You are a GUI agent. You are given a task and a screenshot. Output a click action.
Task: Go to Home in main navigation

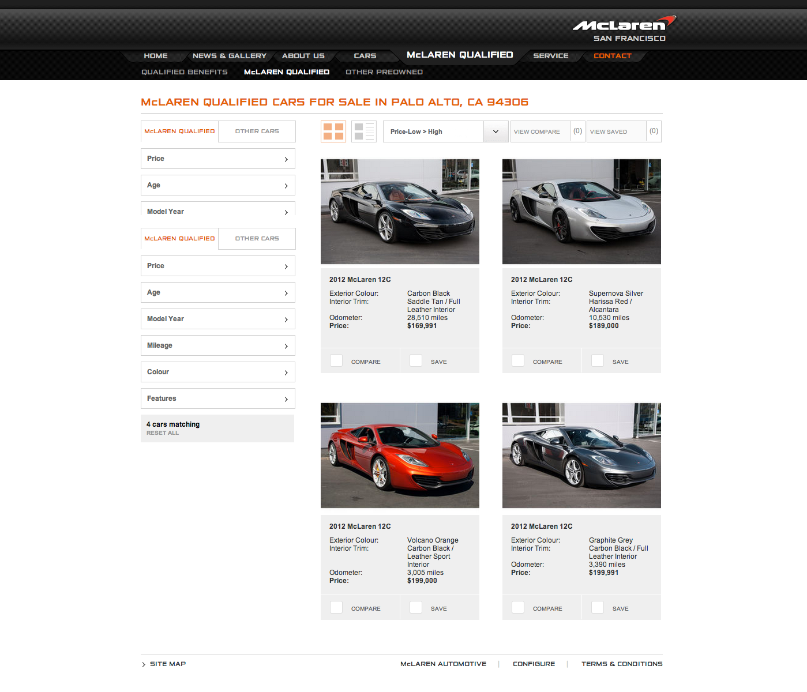coord(156,56)
